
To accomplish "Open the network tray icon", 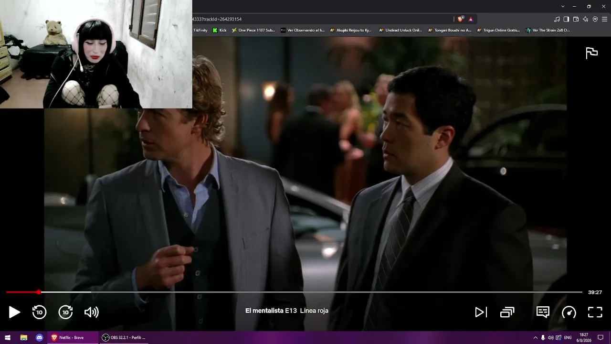I will coord(558,338).
